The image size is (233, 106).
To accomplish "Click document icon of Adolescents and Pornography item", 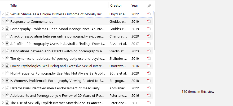I will pyautogui.click(x=7, y=95).
